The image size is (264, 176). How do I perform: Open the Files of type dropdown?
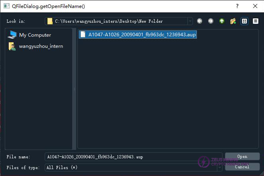(x=219, y=168)
